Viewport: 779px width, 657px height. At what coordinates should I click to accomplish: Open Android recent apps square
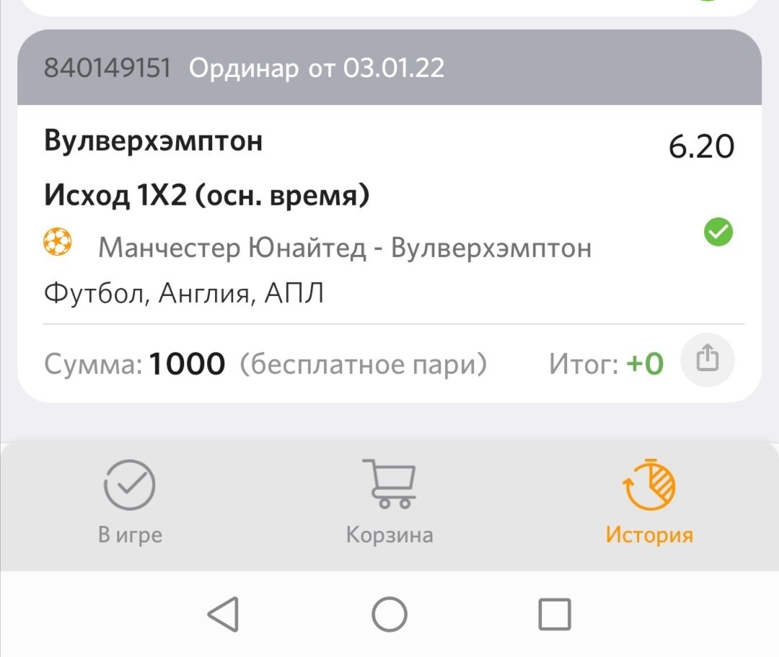[x=554, y=614]
